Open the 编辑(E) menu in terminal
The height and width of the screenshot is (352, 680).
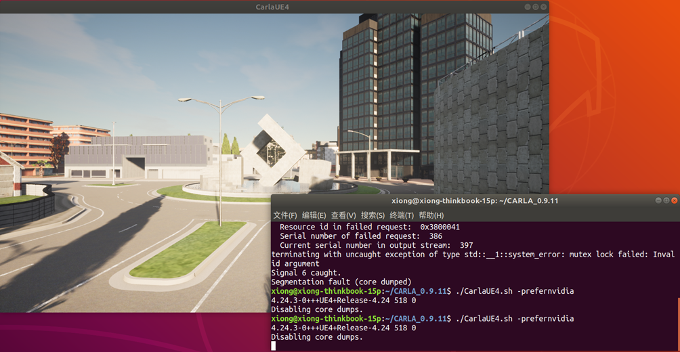point(314,215)
